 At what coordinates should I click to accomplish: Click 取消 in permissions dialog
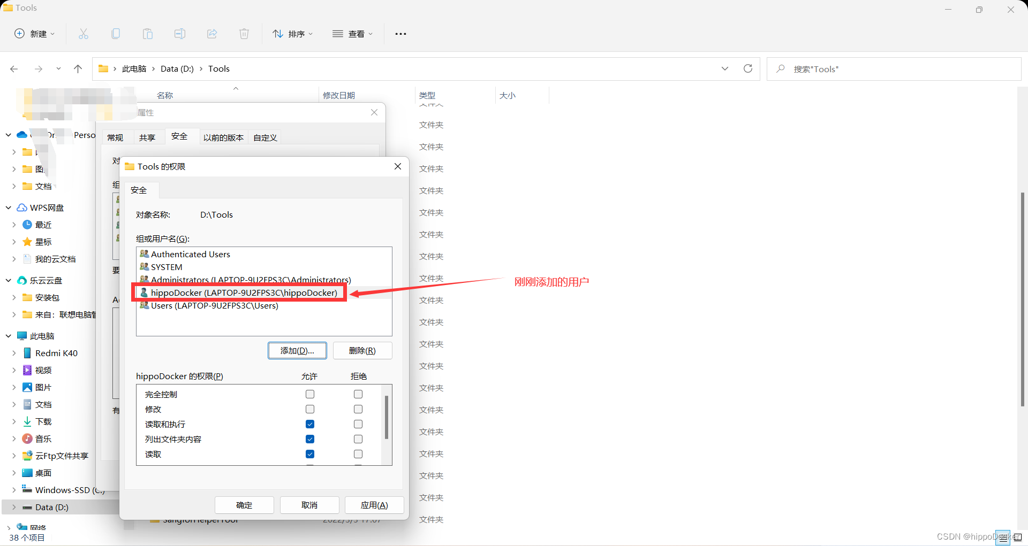pyautogui.click(x=309, y=505)
